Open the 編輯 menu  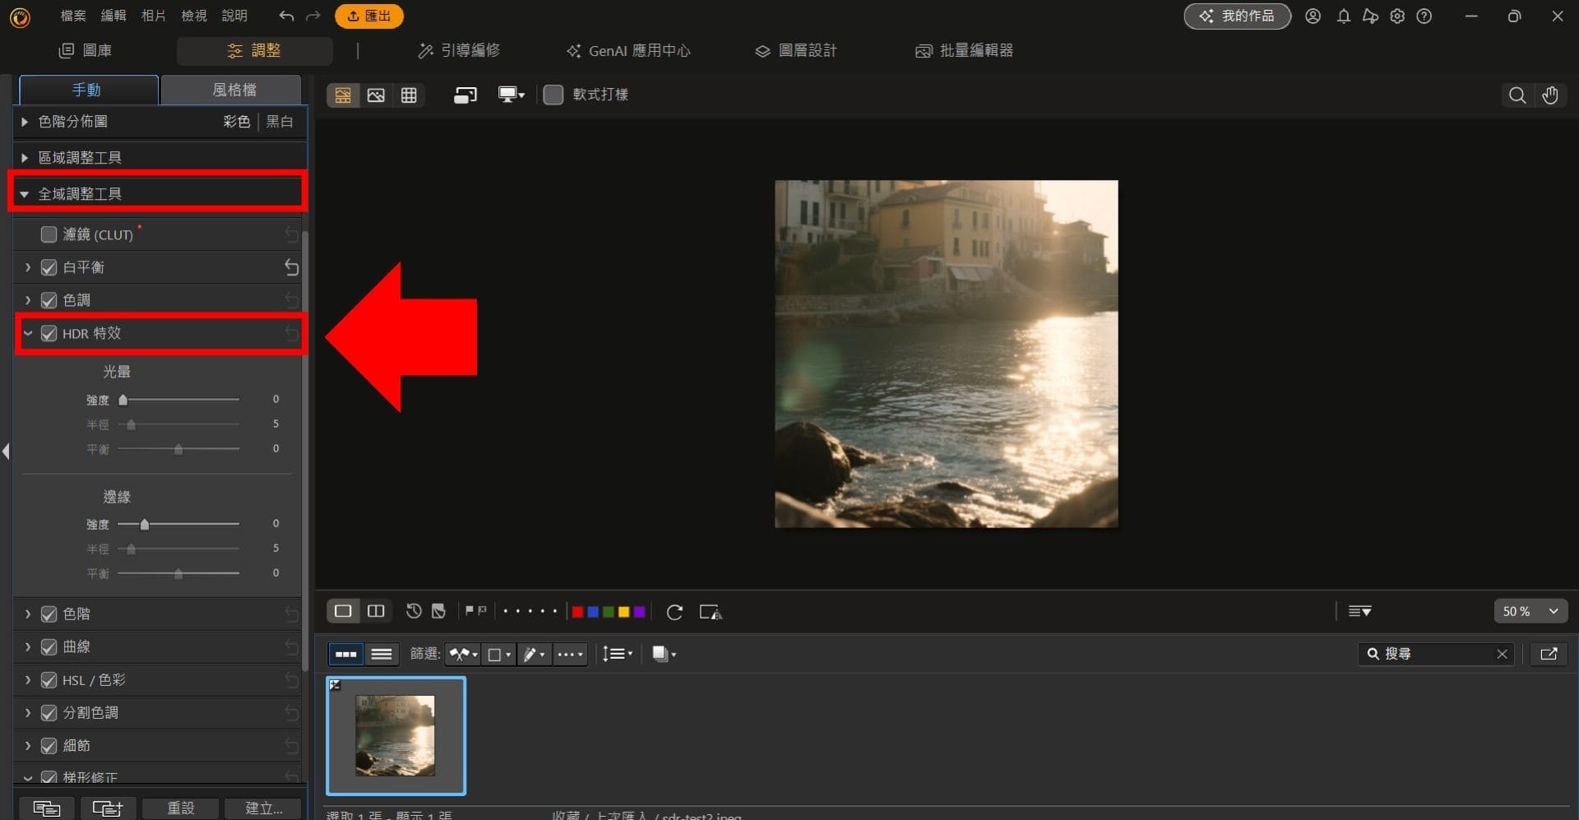(113, 16)
